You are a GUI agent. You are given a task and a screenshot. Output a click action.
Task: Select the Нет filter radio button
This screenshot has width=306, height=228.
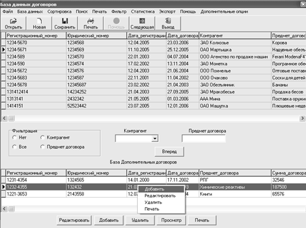pos(14,138)
